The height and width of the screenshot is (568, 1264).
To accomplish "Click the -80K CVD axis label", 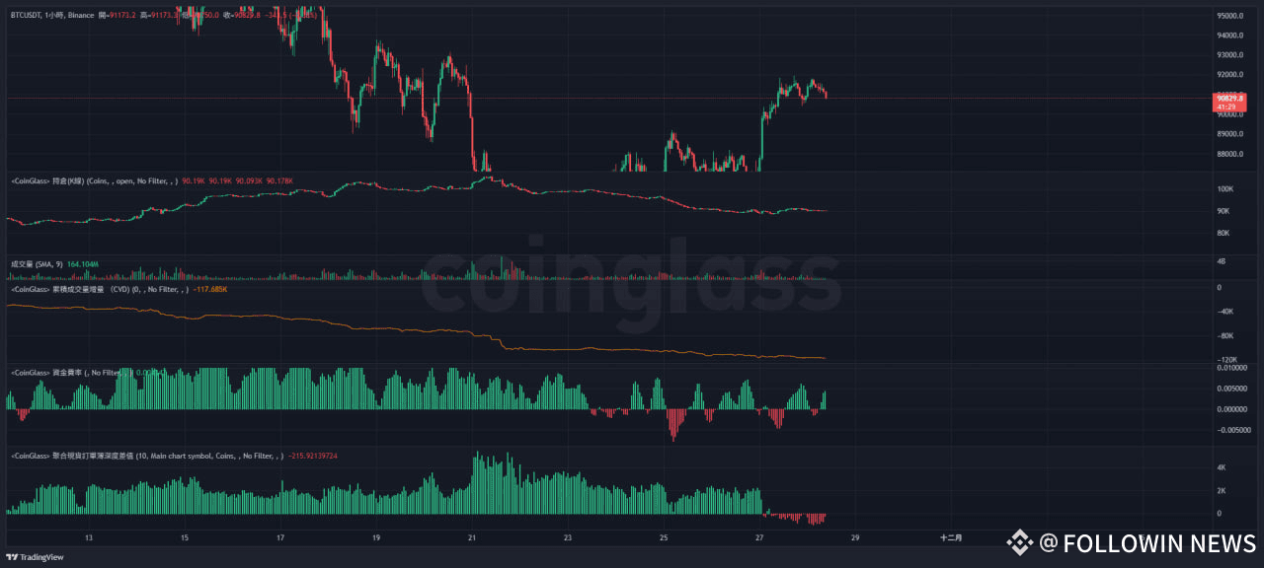I will [x=1225, y=336].
